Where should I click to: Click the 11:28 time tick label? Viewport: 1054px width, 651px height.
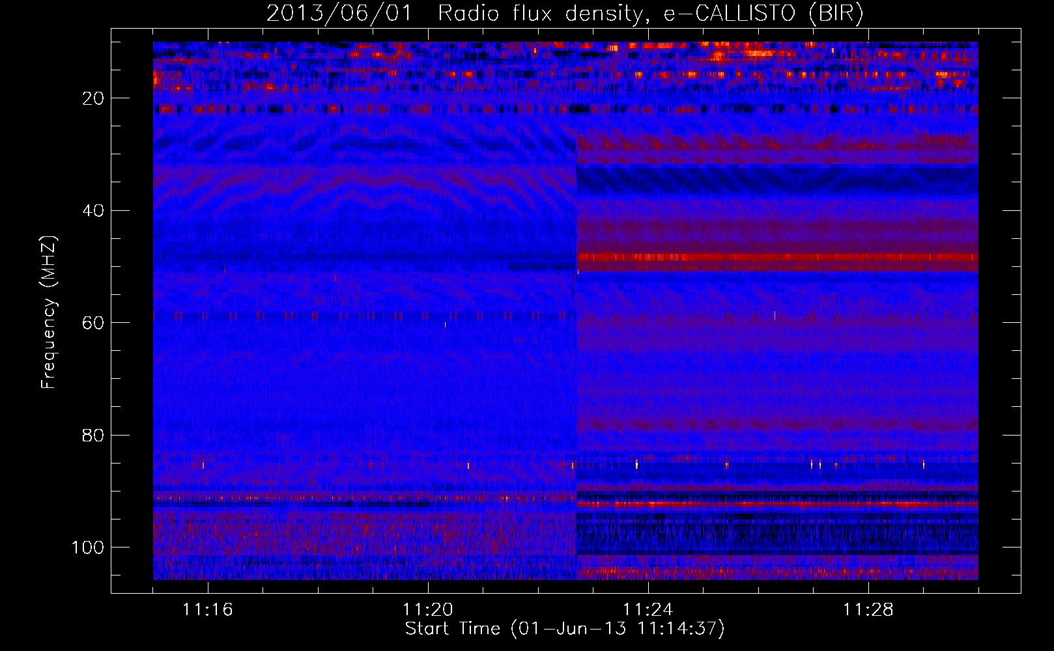point(868,610)
